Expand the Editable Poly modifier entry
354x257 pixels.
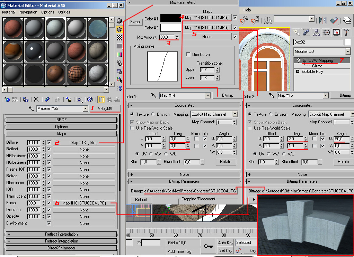pyautogui.click(x=298, y=72)
